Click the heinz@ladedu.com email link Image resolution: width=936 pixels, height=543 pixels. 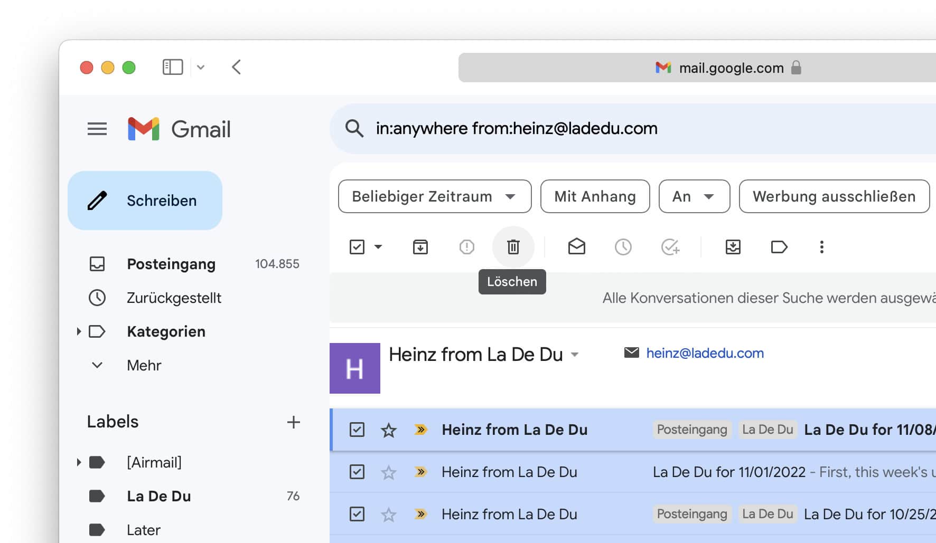pos(705,353)
